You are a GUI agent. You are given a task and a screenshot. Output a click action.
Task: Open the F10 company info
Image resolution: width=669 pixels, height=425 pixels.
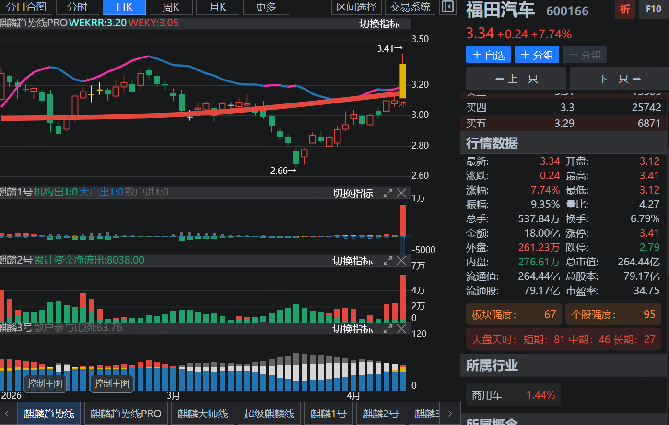[653, 9]
